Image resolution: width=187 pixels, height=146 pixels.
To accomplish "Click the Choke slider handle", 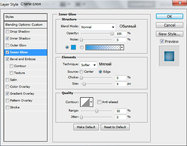I will coord(81,78).
